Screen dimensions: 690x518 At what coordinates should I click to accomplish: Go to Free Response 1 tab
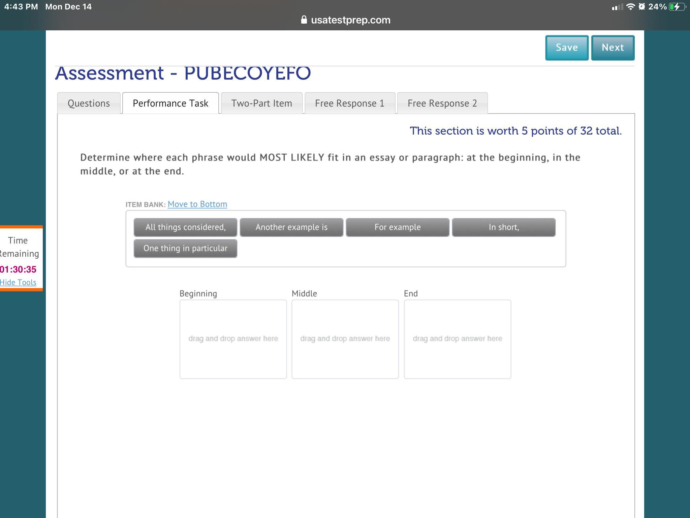click(349, 103)
